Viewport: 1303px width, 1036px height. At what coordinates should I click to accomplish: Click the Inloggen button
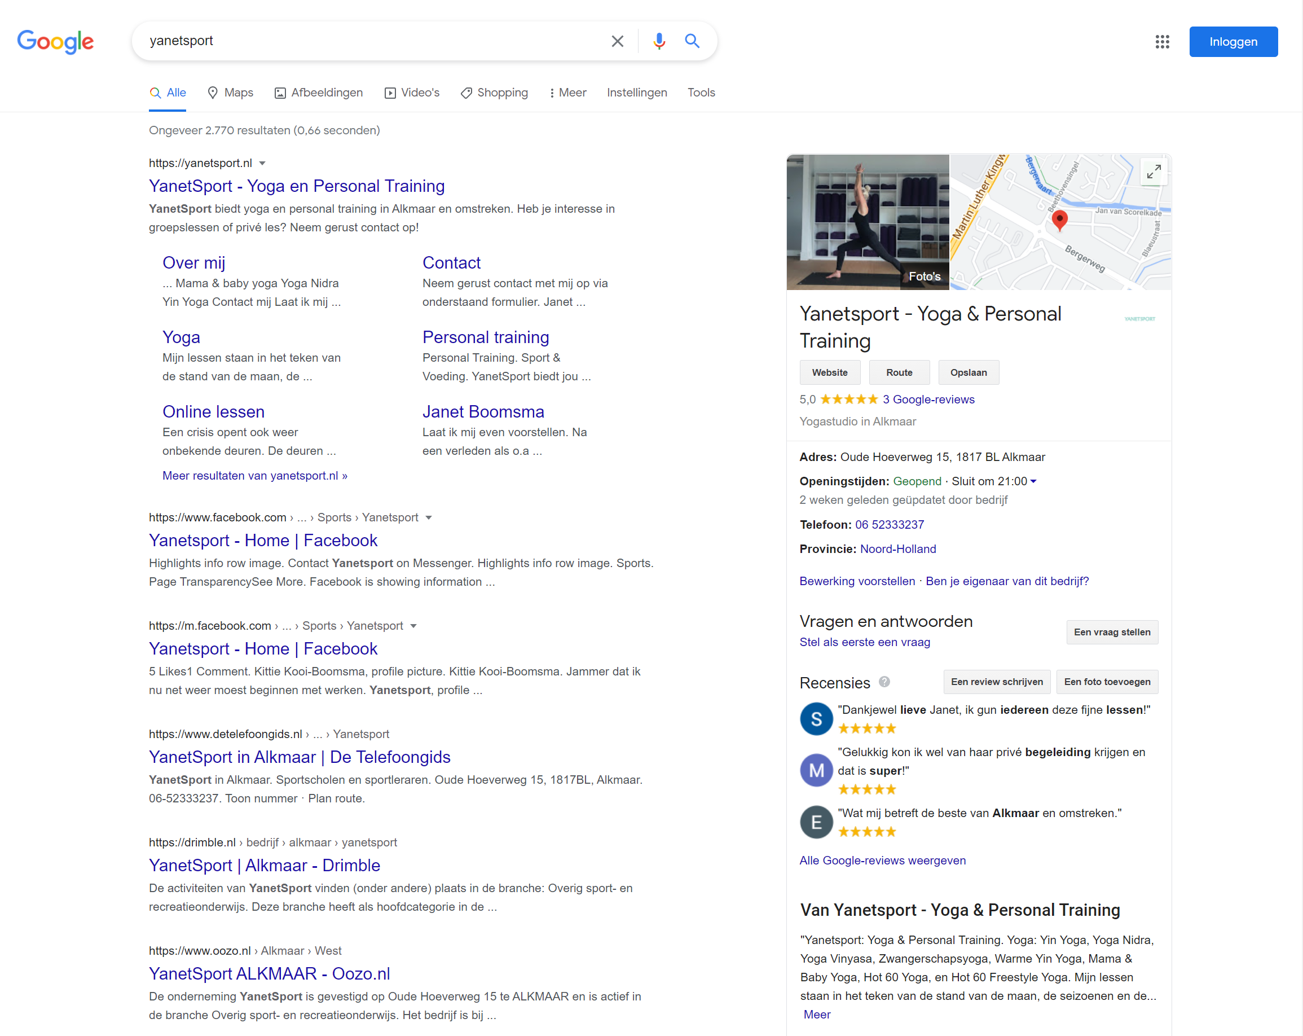point(1233,42)
